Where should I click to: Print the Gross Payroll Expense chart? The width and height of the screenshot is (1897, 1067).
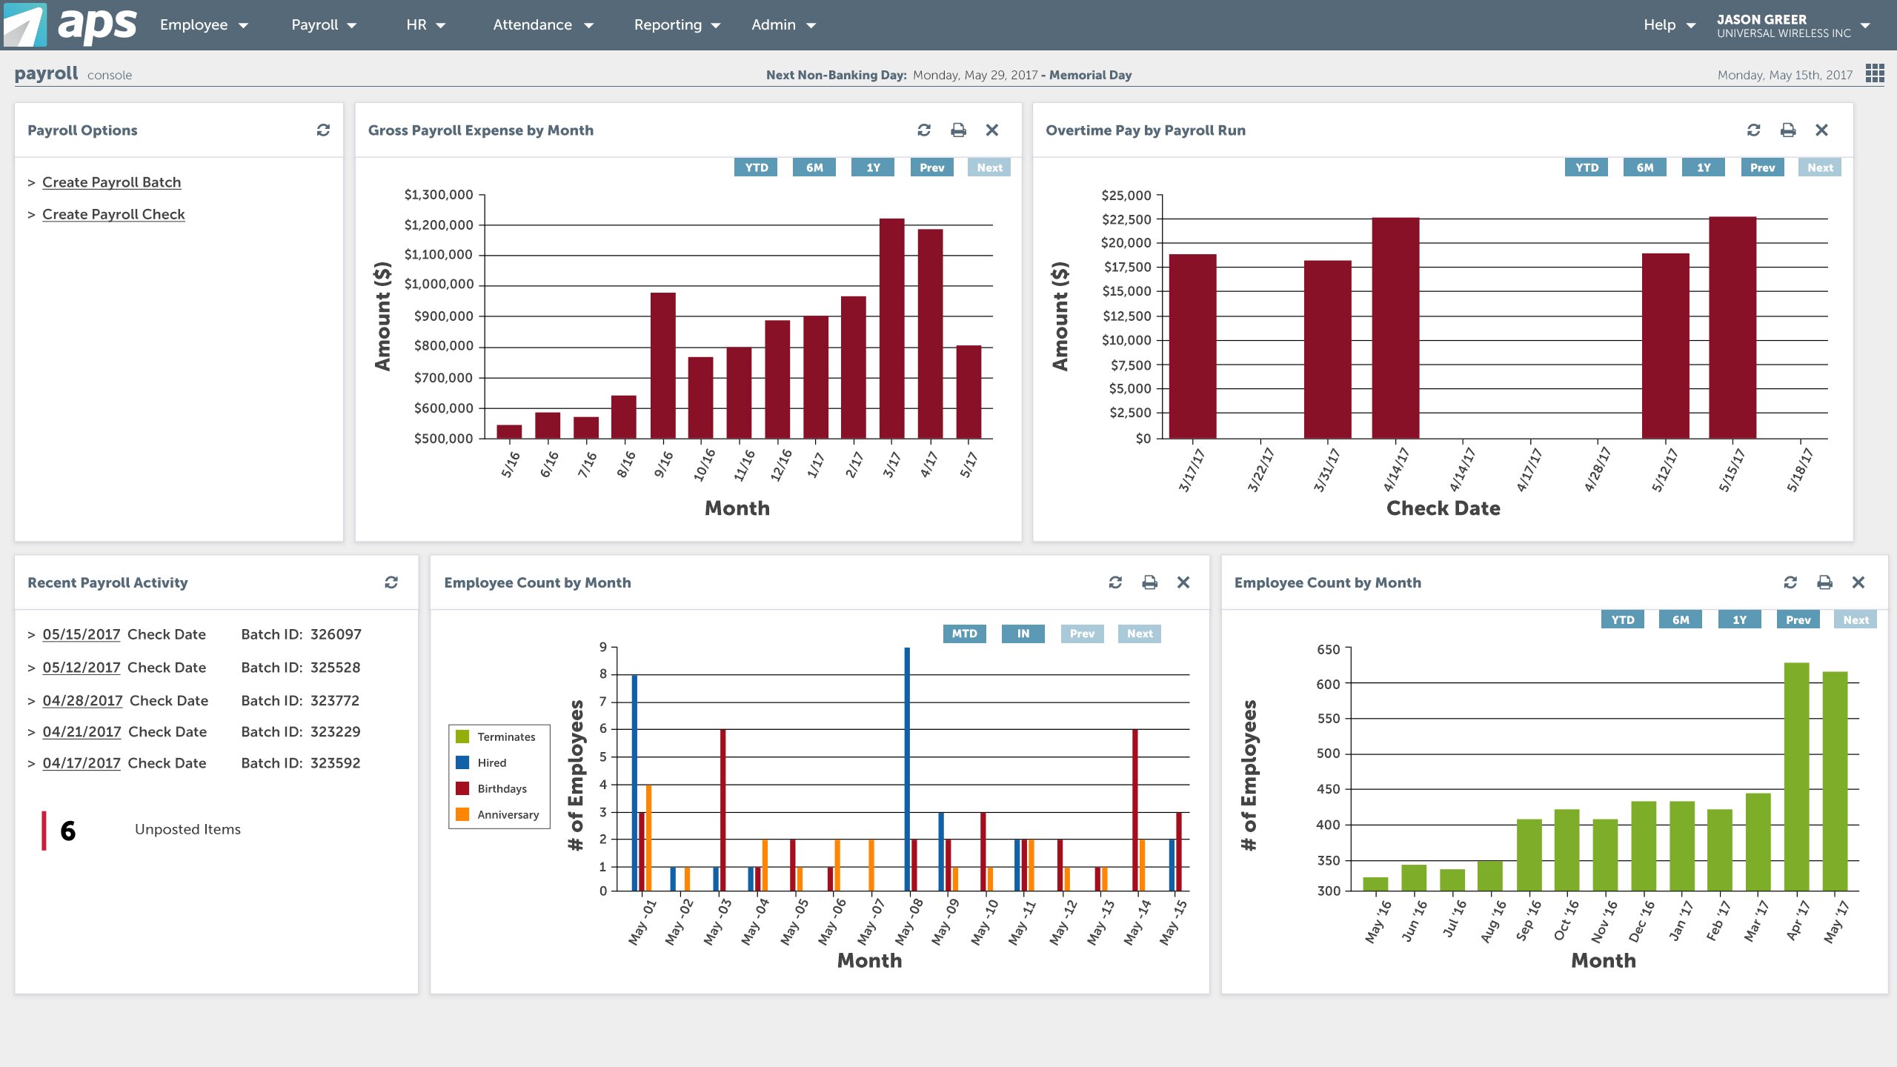point(958,130)
